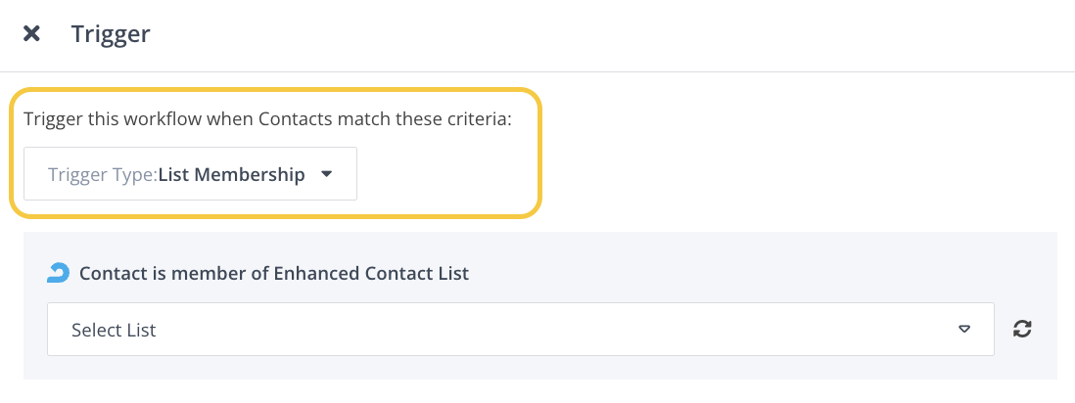Click the small triangle in Select List field
This screenshot has width=1075, height=403.
tap(963, 330)
